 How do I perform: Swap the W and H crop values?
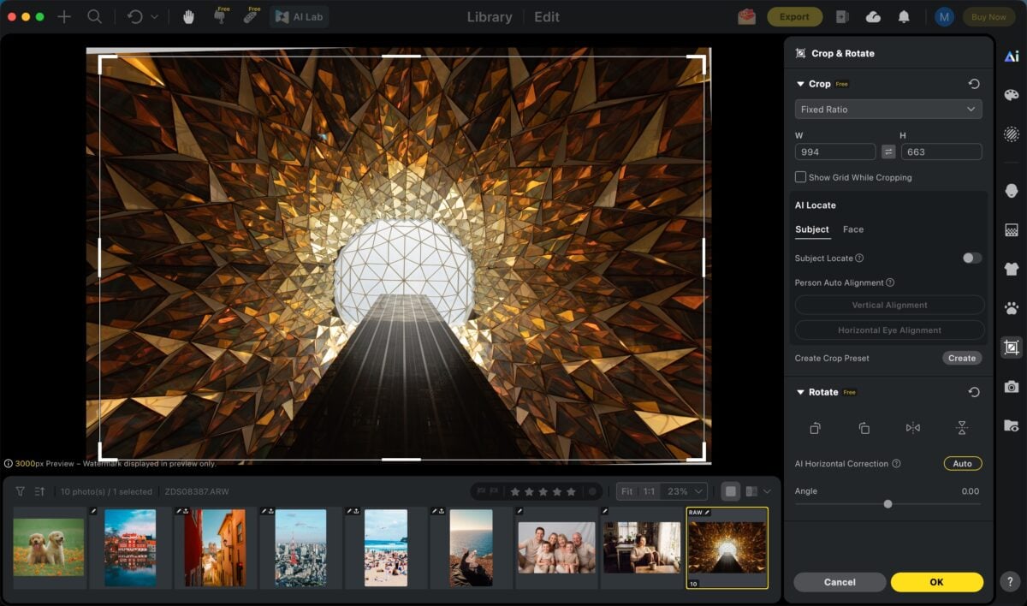point(888,151)
